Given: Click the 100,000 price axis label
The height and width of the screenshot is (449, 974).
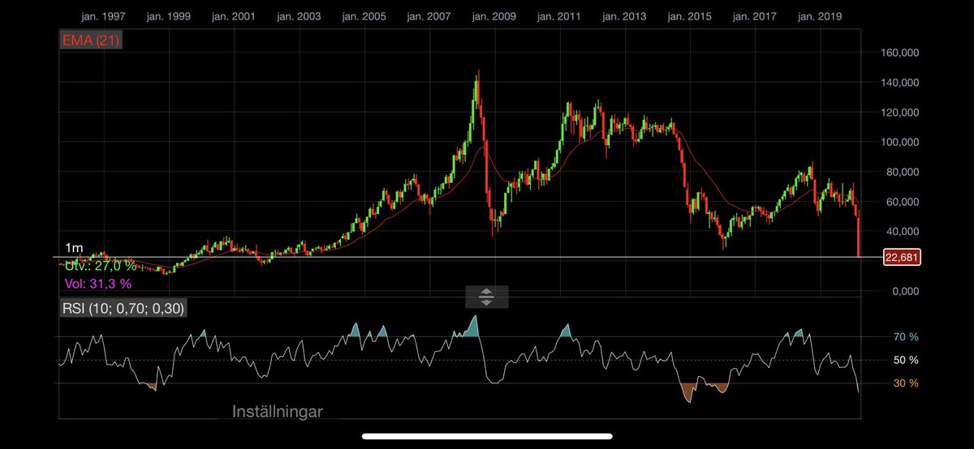Looking at the screenshot, I should pyautogui.click(x=899, y=142).
